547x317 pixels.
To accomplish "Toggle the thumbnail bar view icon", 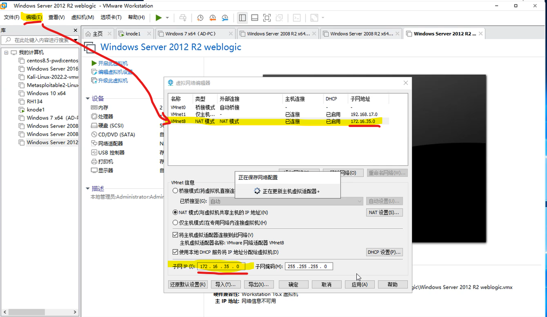I will pos(255,18).
